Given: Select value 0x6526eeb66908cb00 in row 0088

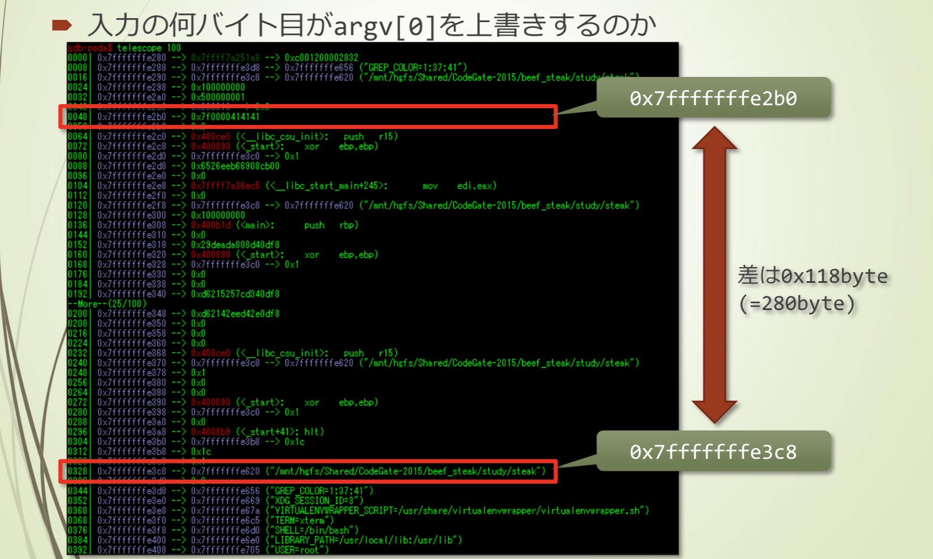Looking at the screenshot, I should tap(235, 166).
